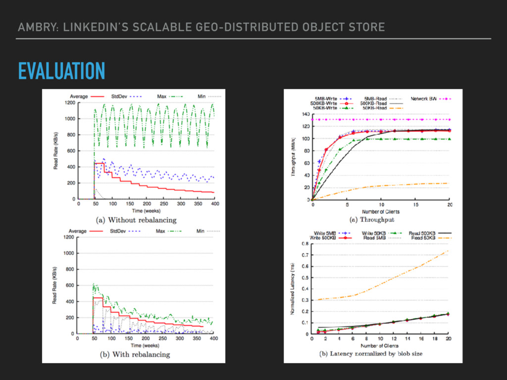This screenshot has height=380, width=507.
Task: Select the Ambry geo-distributed object store header
Action: (x=202, y=27)
